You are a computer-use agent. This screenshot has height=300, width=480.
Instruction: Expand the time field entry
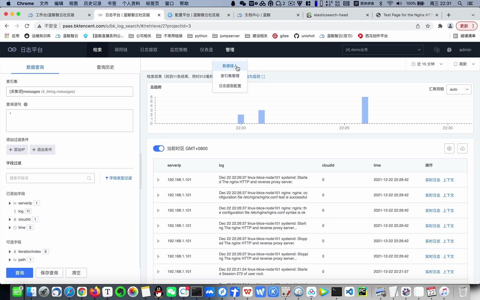10,227
